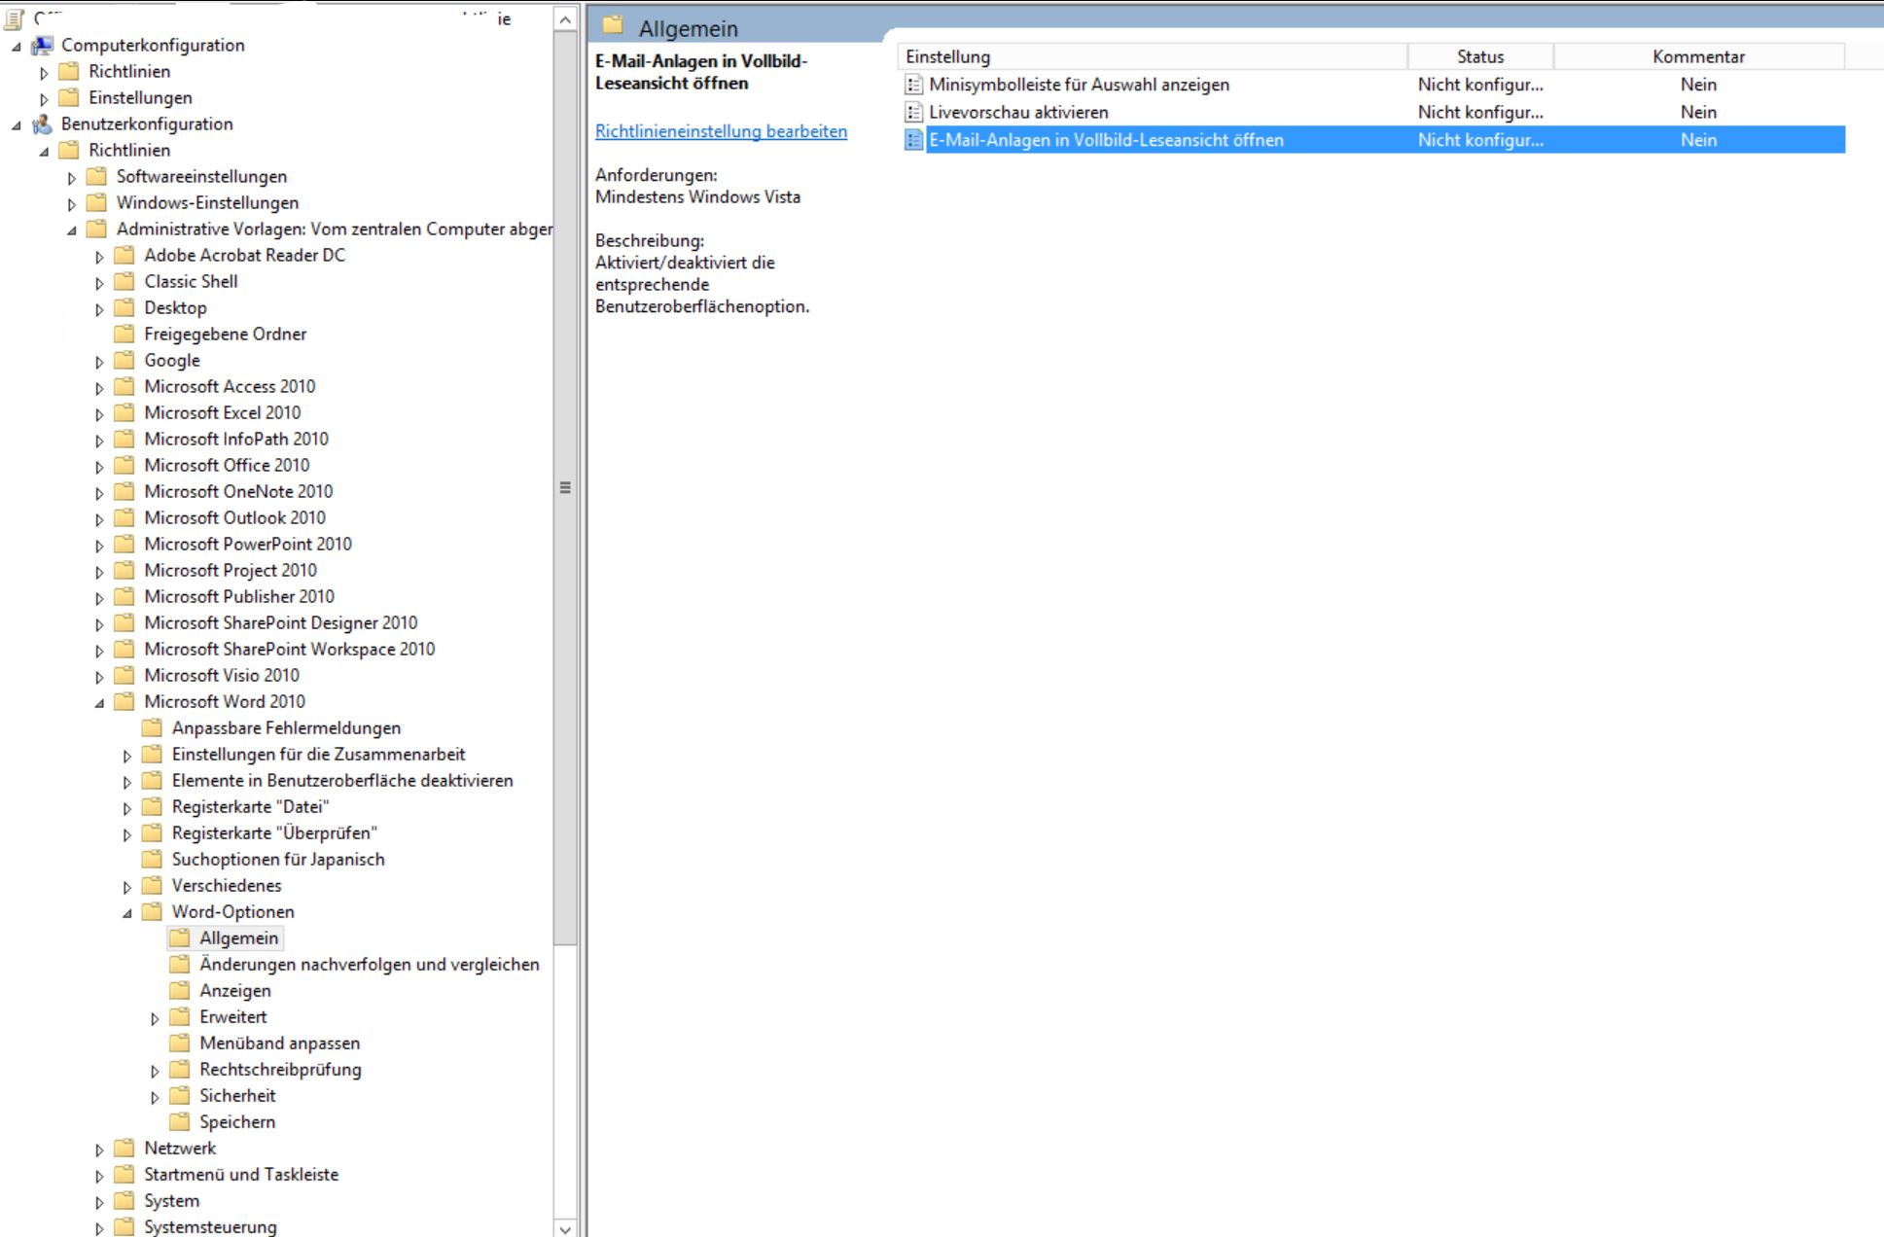The image size is (1884, 1237).
Task: Click the Microsoft Outlook 2010 folder icon
Action: (124, 518)
